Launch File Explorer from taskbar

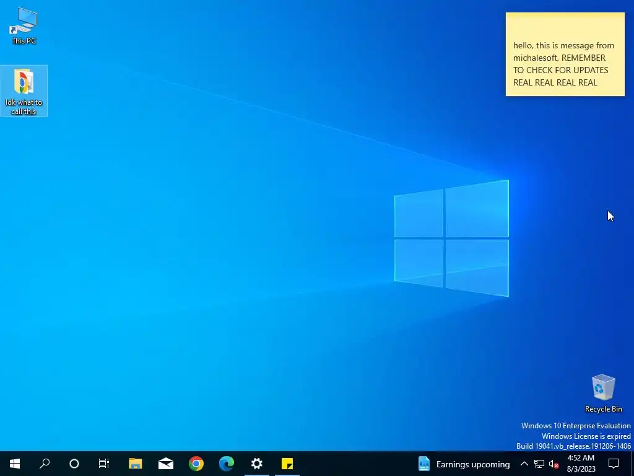(x=136, y=464)
